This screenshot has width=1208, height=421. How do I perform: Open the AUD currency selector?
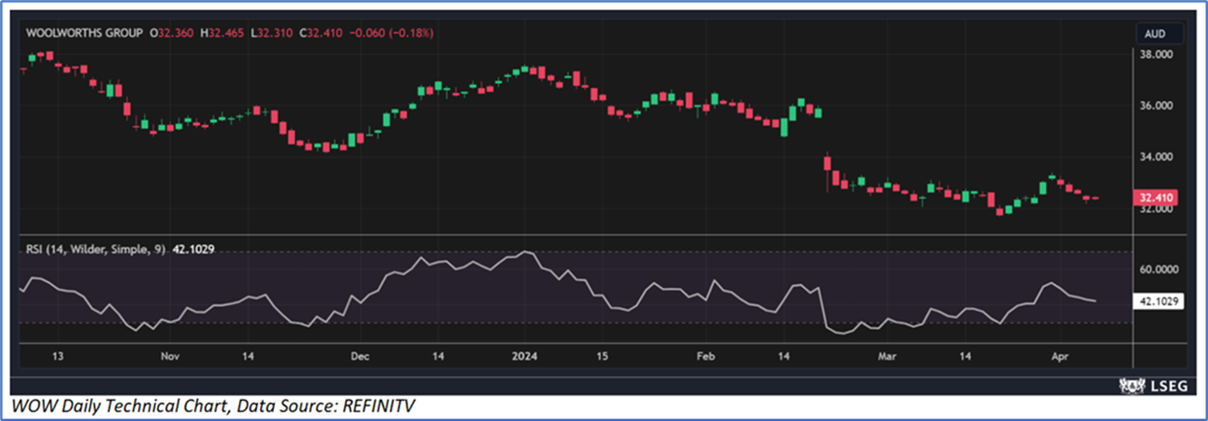pyautogui.click(x=1159, y=34)
